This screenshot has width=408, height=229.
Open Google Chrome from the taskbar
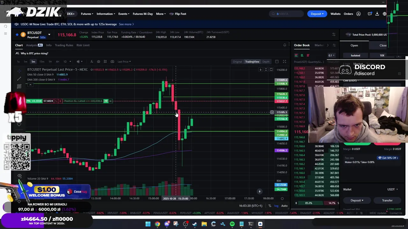point(157,224)
